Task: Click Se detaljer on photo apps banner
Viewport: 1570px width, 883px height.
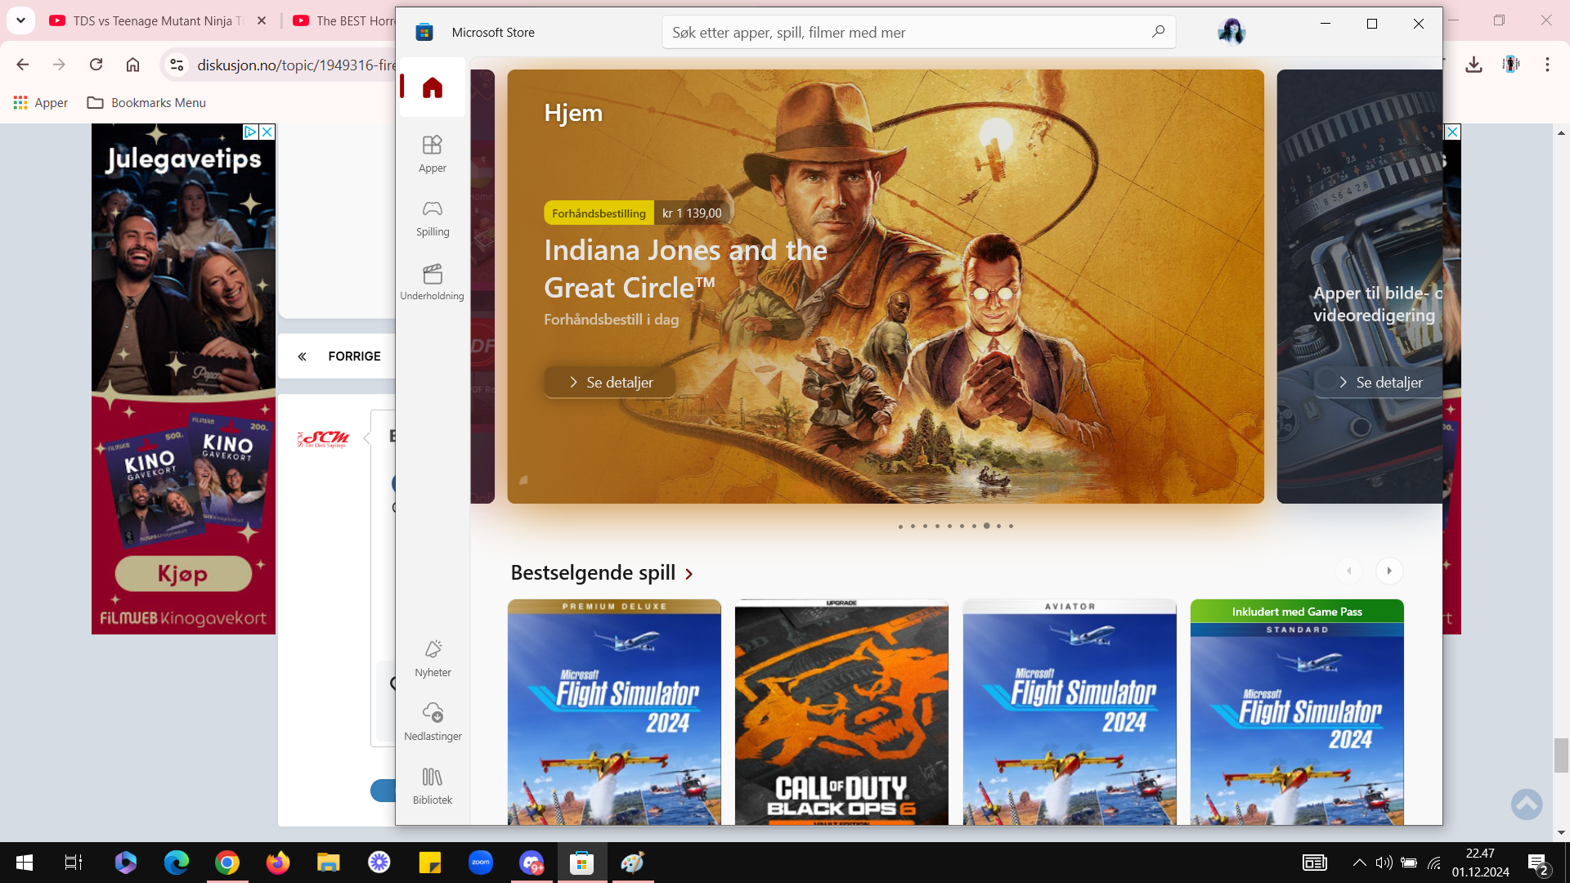Action: click(1379, 382)
